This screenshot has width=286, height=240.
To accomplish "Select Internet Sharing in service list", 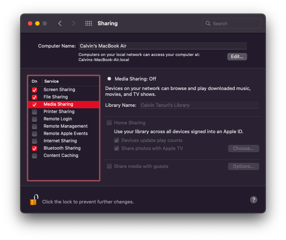I will 64,141.
